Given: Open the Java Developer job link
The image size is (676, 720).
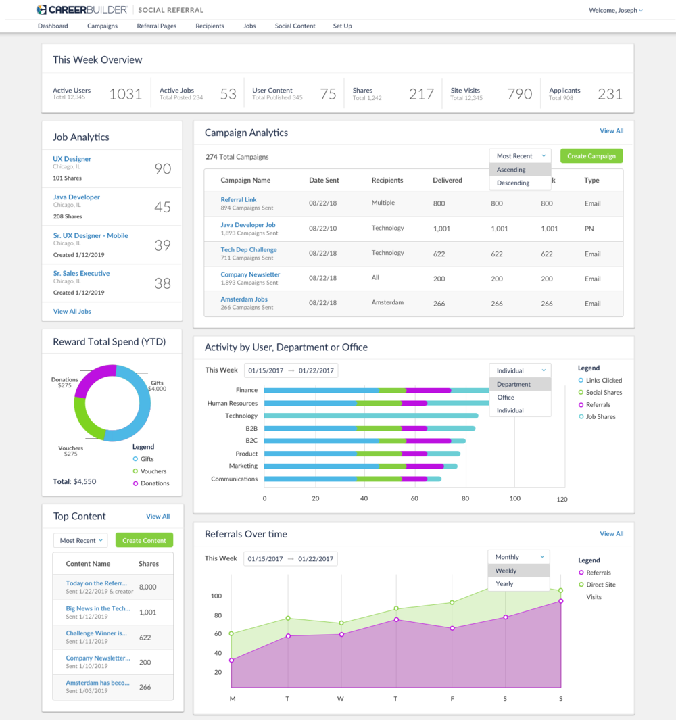Looking at the screenshot, I should pos(76,197).
